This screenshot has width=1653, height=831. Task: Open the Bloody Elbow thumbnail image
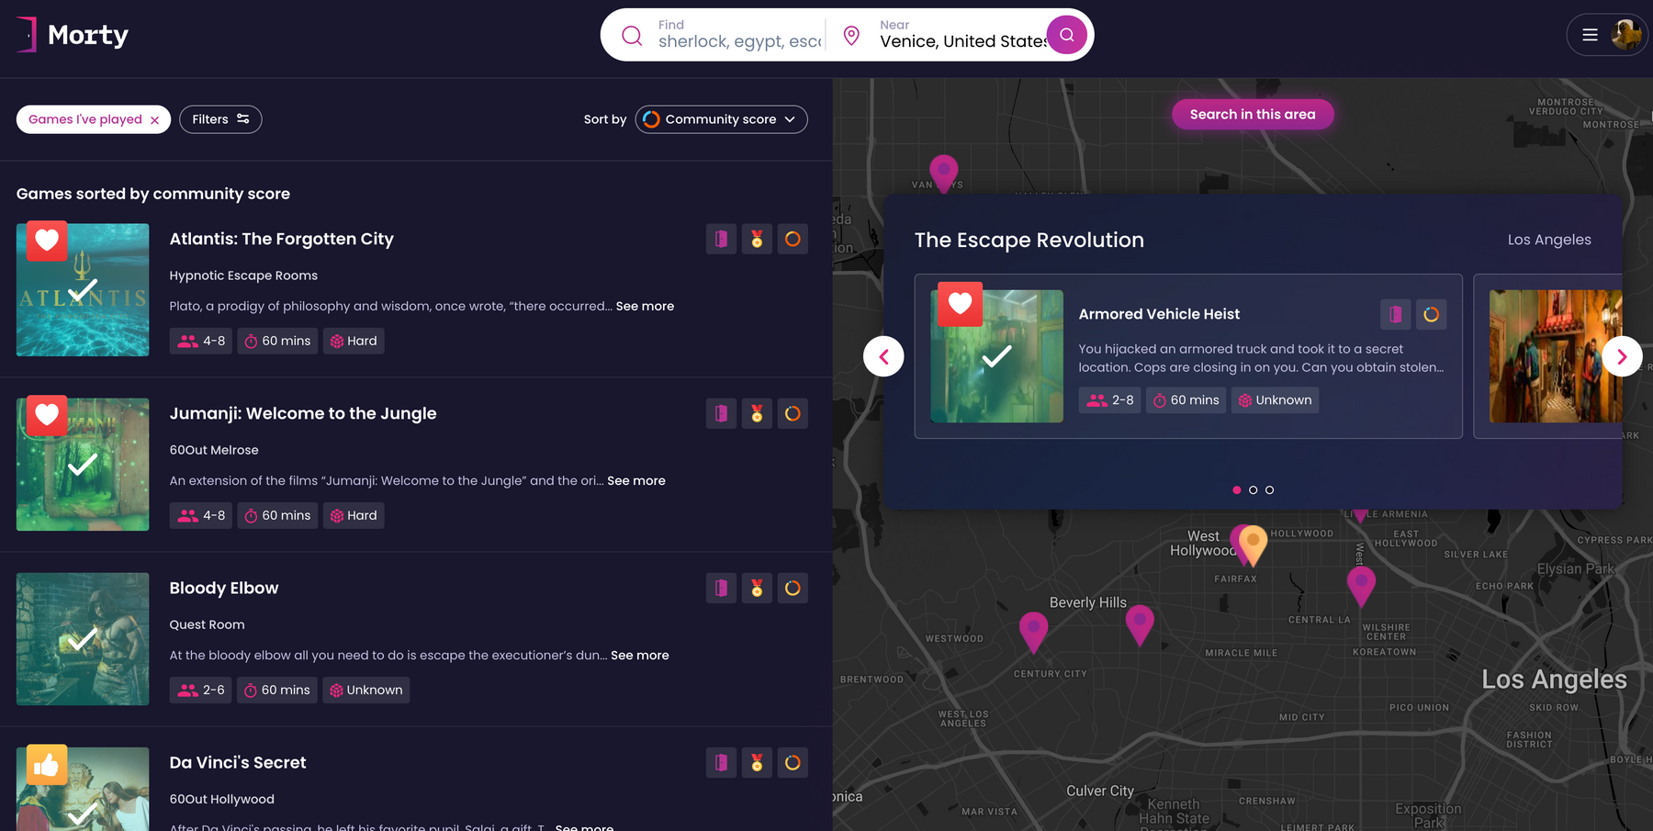coord(83,639)
